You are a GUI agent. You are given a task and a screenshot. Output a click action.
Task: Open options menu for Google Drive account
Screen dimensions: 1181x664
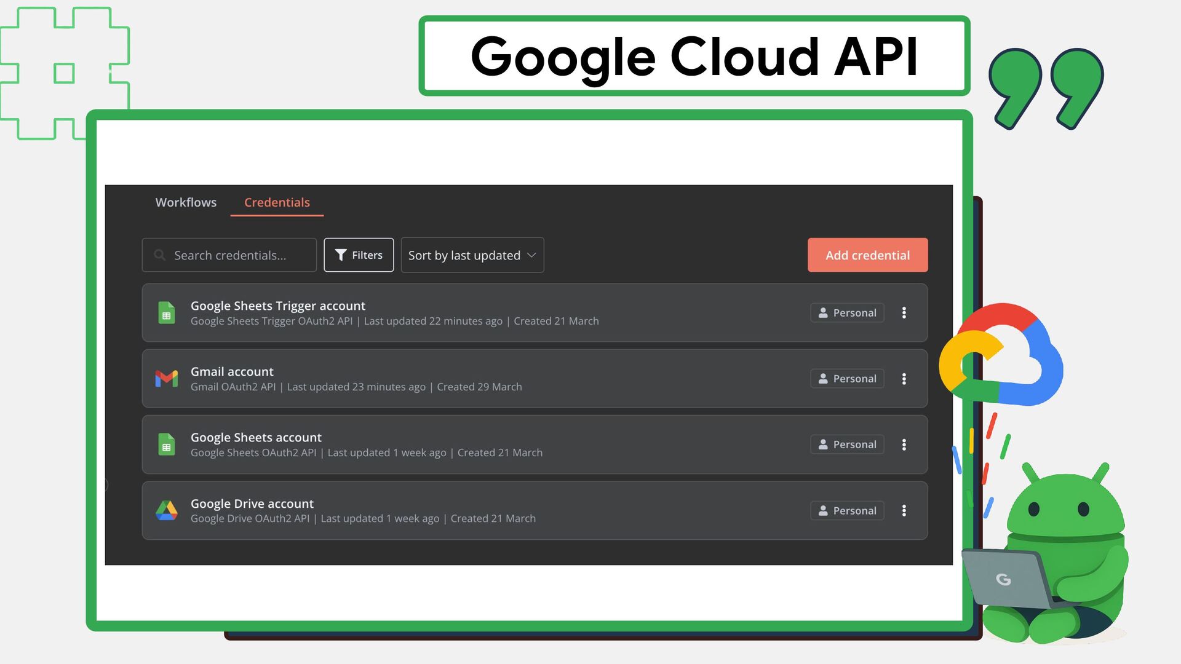904,510
